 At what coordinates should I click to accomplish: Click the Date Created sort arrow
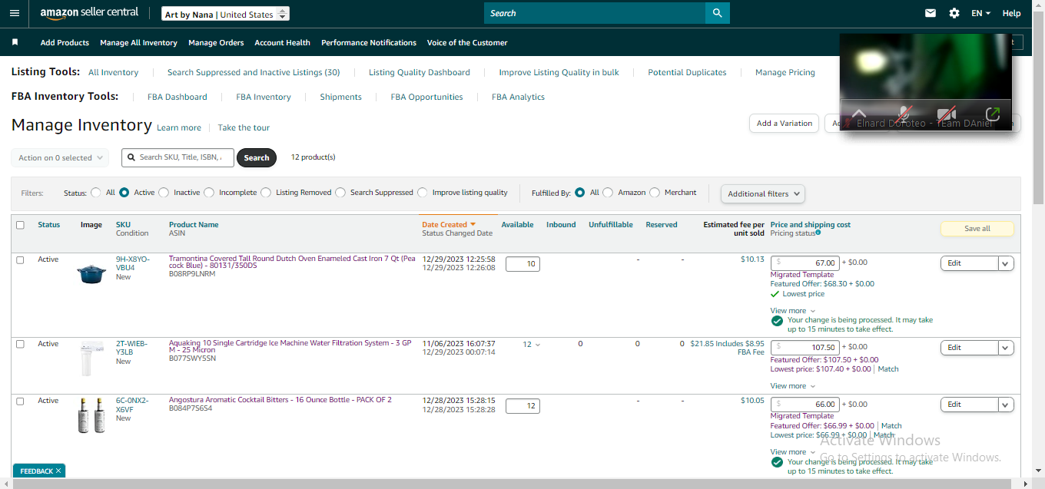pyautogui.click(x=473, y=225)
